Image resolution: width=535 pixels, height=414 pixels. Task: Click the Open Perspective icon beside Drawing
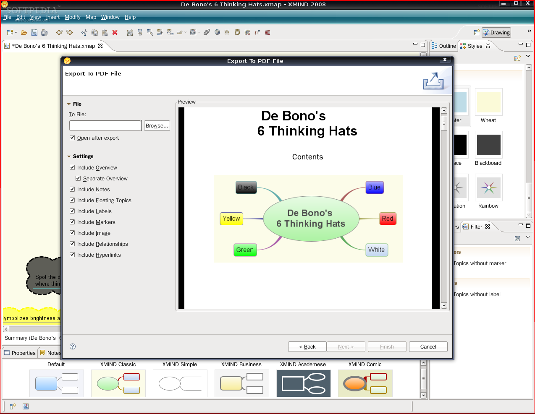point(477,32)
